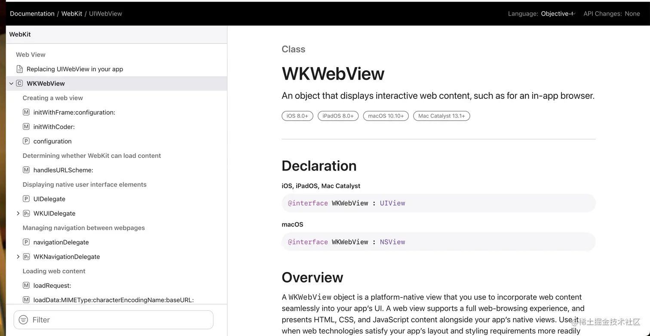650x336 pixels.
Task: Click the macOS 10.10+ availability badge
Action: coord(386,116)
